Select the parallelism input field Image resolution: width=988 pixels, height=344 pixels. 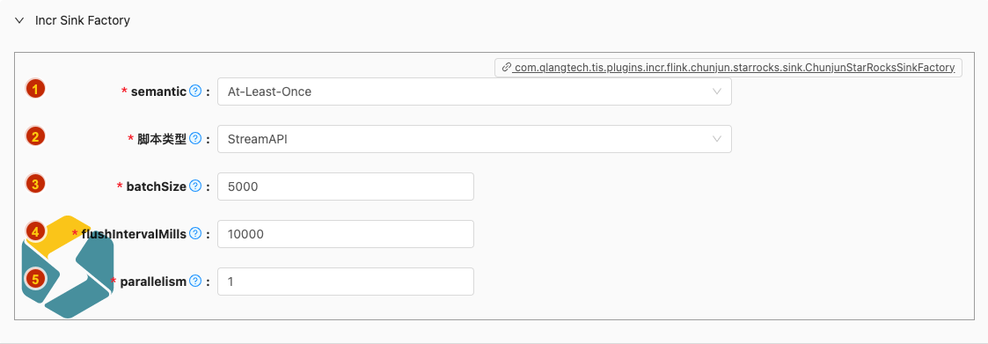point(345,281)
